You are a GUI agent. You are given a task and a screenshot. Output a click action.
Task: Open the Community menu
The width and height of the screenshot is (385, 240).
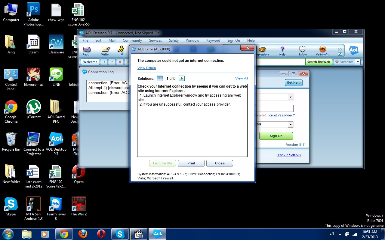tap(132, 40)
